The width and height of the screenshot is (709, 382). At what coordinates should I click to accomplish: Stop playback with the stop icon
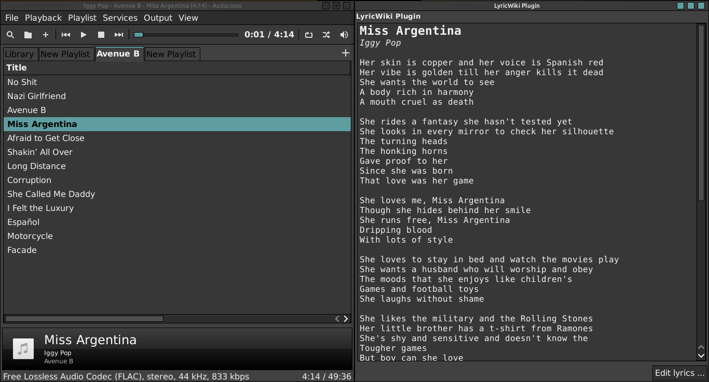click(x=101, y=34)
